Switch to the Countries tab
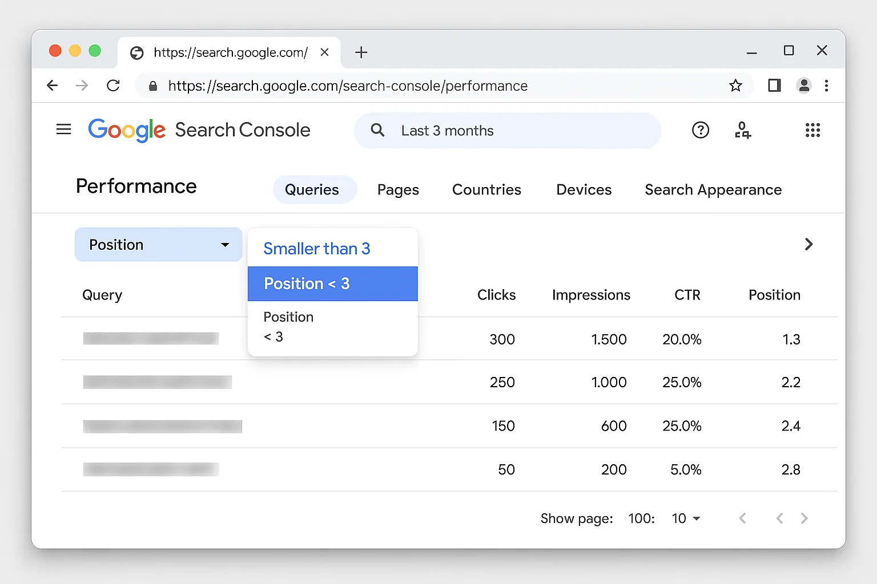This screenshot has height=584, width=877. [486, 190]
